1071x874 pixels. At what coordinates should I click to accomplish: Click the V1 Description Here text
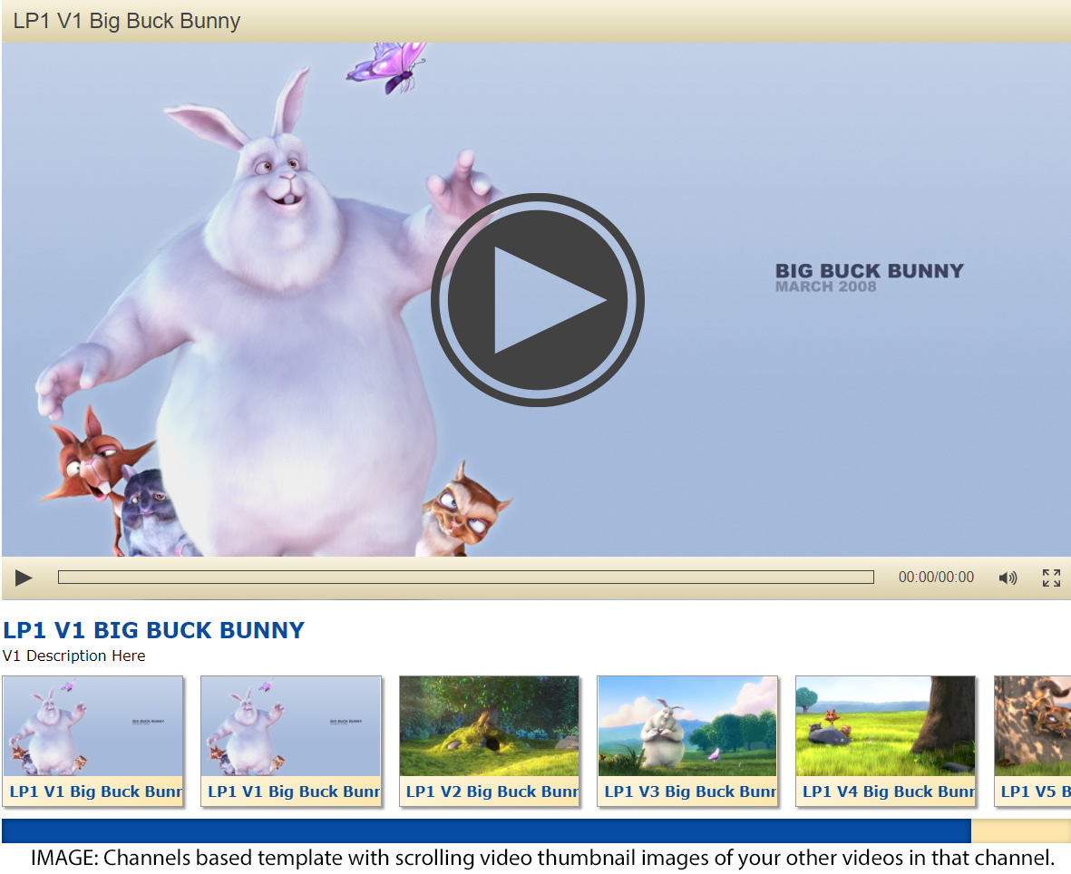[73, 655]
